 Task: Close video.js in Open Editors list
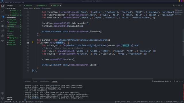(8, 15)
